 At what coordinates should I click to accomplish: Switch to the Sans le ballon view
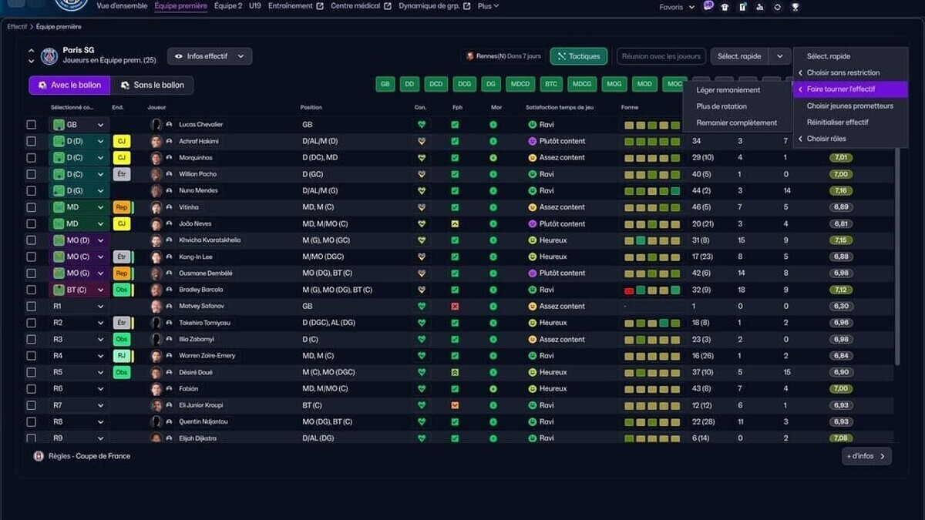(x=152, y=85)
